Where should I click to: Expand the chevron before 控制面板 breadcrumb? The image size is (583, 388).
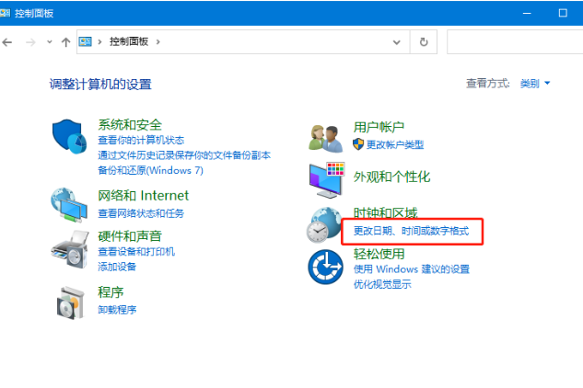pyautogui.click(x=99, y=42)
